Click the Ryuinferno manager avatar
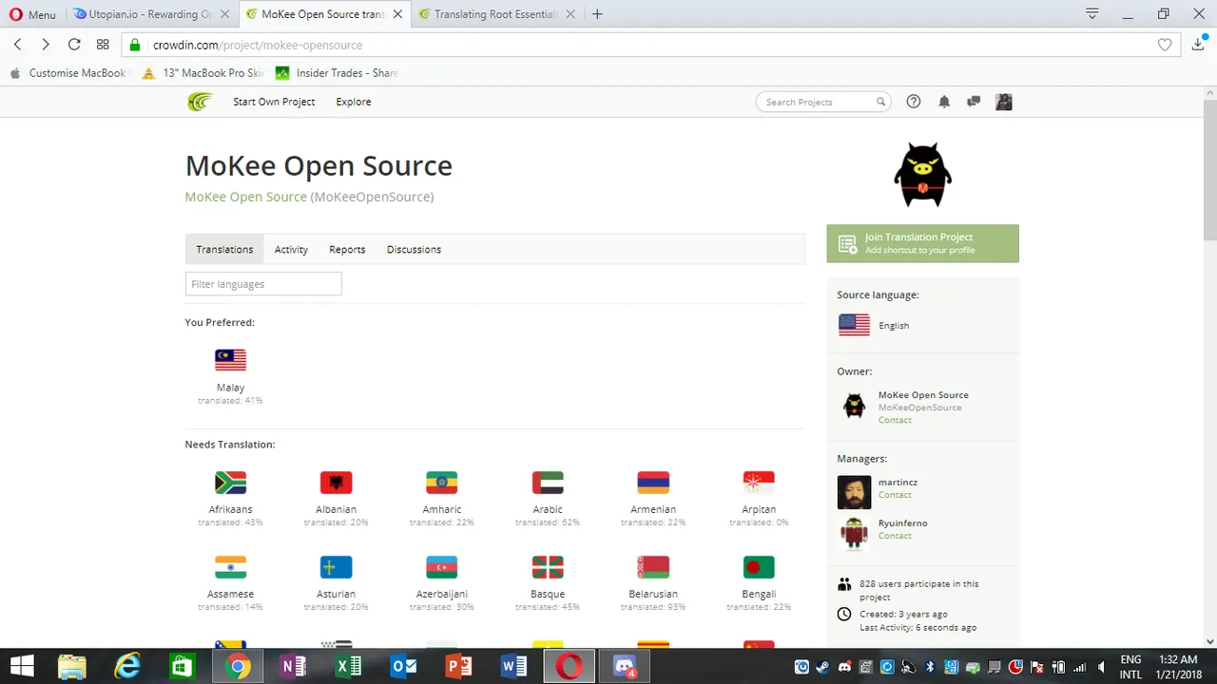1217x684 pixels. [x=854, y=533]
